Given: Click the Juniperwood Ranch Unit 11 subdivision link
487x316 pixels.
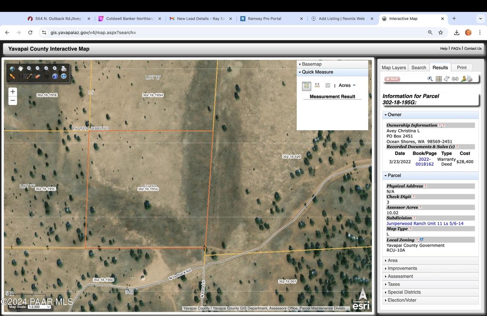Looking at the screenshot, I should pyautogui.click(x=425, y=223).
